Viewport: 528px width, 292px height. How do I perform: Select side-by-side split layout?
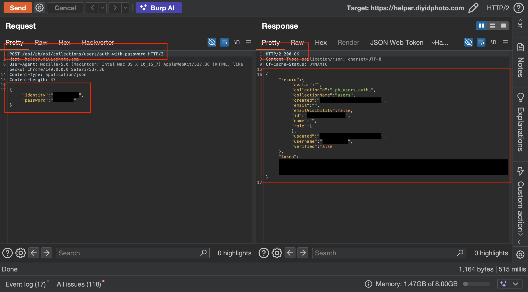[x=481, y=26]
